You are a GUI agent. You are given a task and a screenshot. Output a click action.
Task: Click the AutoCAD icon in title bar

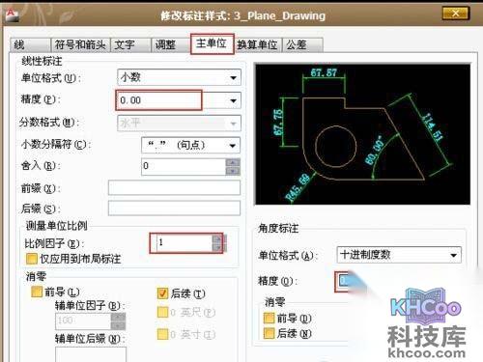pyautogui.click(x=12, y=15)
